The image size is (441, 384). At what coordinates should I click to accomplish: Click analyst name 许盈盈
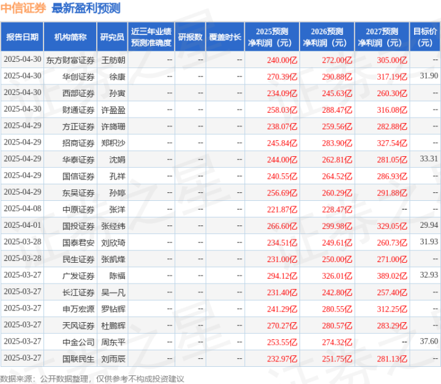(x=113, y=110)
